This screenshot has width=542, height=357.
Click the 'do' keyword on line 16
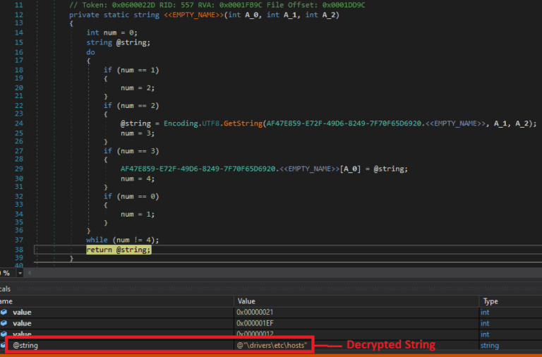90,52
